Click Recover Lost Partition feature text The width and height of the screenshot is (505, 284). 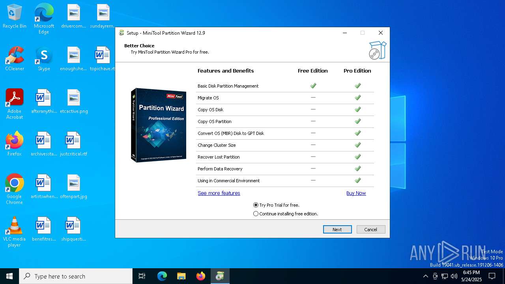[x=219, y=157]
